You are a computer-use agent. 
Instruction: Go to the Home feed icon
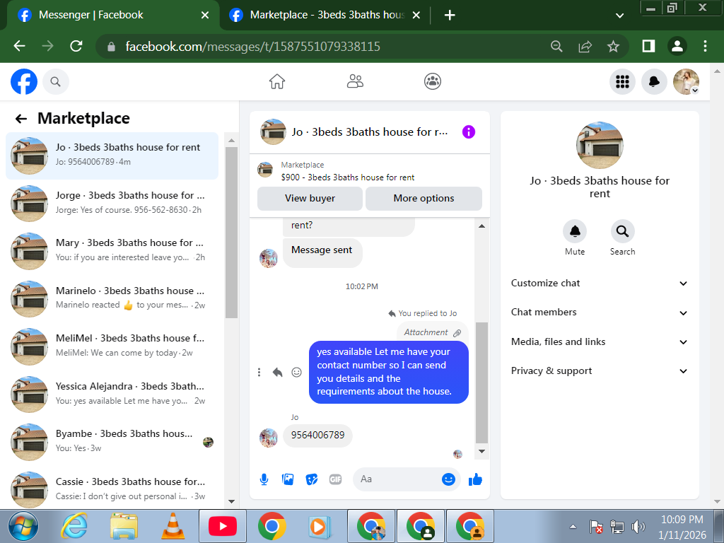(277, 82)
